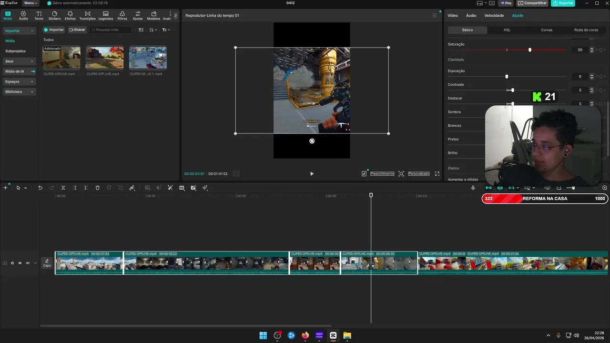Click the crop tool in timeline toolbar
The width and height of the screenshot is (610, 343).
coord(120,188)
